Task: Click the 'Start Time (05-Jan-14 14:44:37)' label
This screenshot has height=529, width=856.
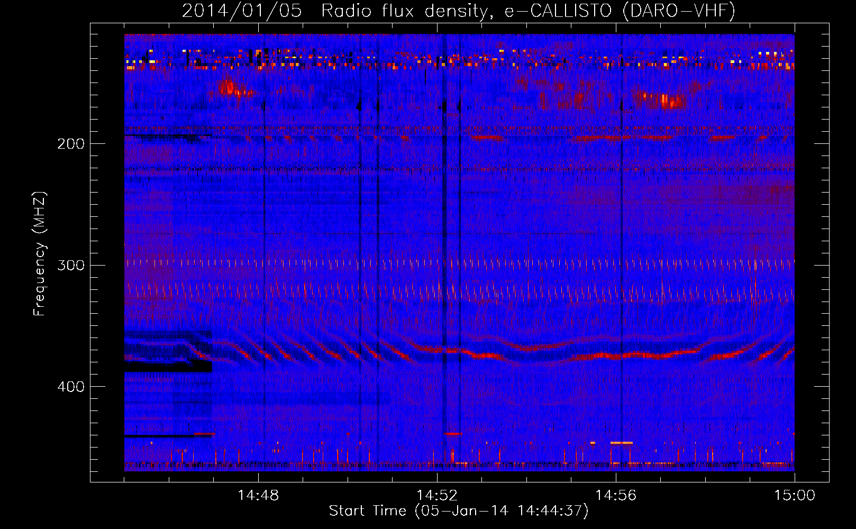Action: 459,511
